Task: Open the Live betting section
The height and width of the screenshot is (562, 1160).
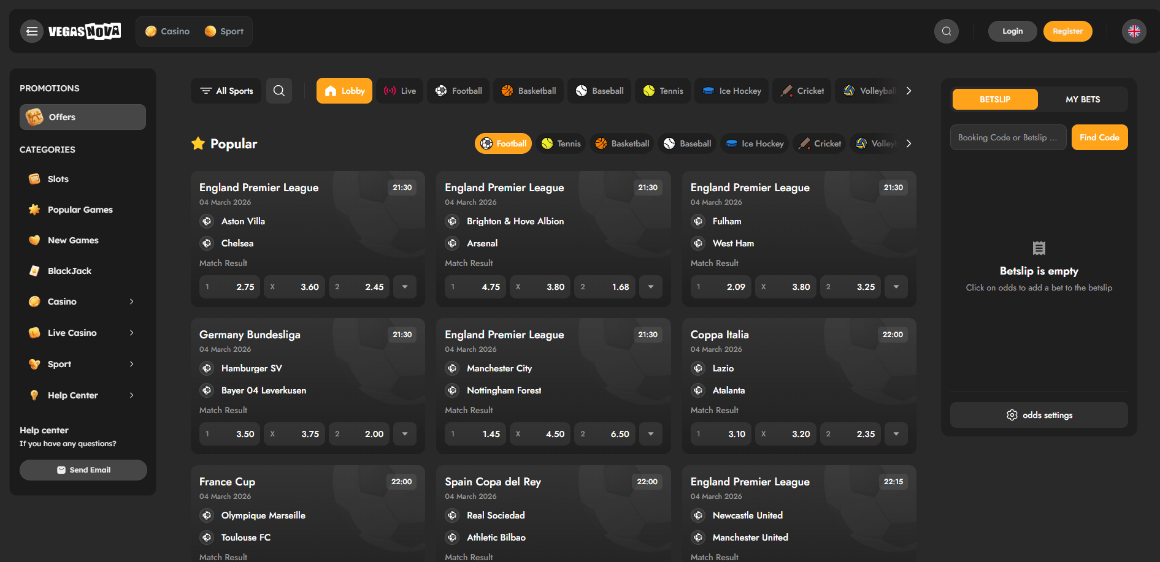Action: pyautogui.click(x=400, y=90)
